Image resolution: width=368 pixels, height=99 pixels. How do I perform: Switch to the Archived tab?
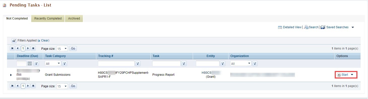[x=74, y=18]
